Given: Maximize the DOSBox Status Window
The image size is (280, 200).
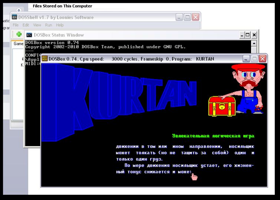Looking at the screenshot, I should [x=248, y=35].
